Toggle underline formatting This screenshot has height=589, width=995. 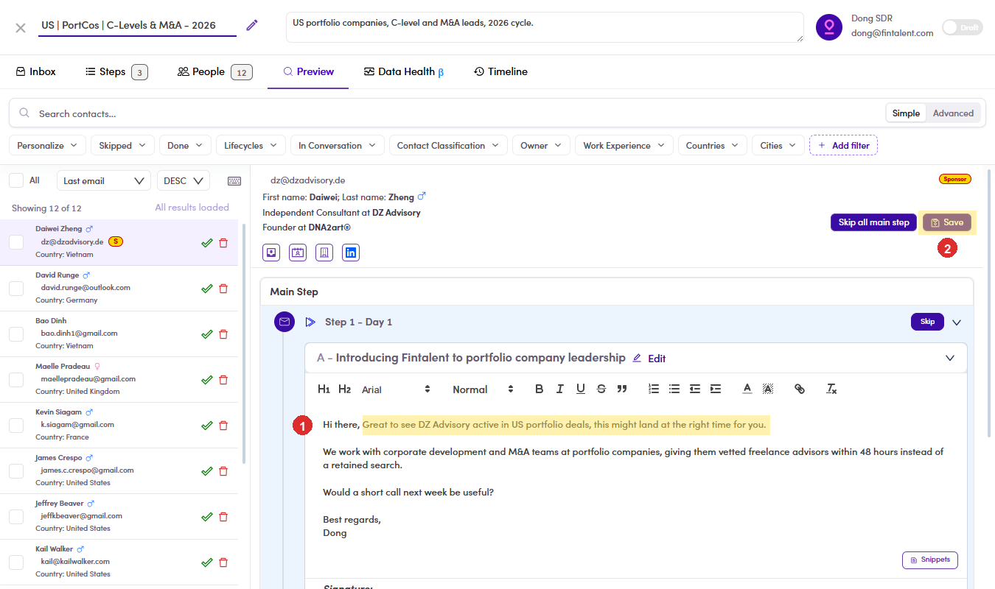tap(581, 389)
